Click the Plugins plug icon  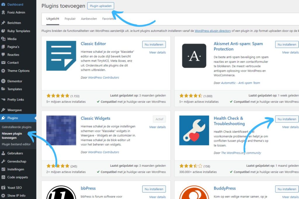point(3,118)
